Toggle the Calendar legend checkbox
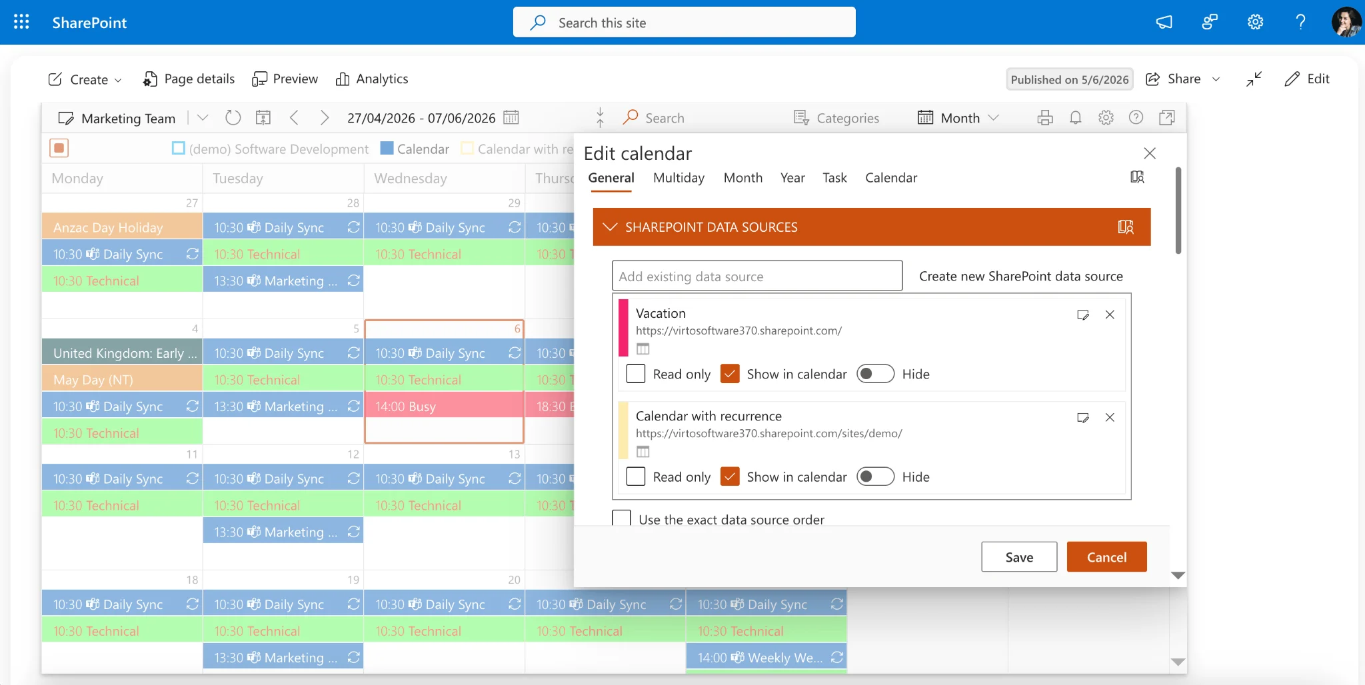Screen dimensions: 1365x685 (x=387, y=149)
